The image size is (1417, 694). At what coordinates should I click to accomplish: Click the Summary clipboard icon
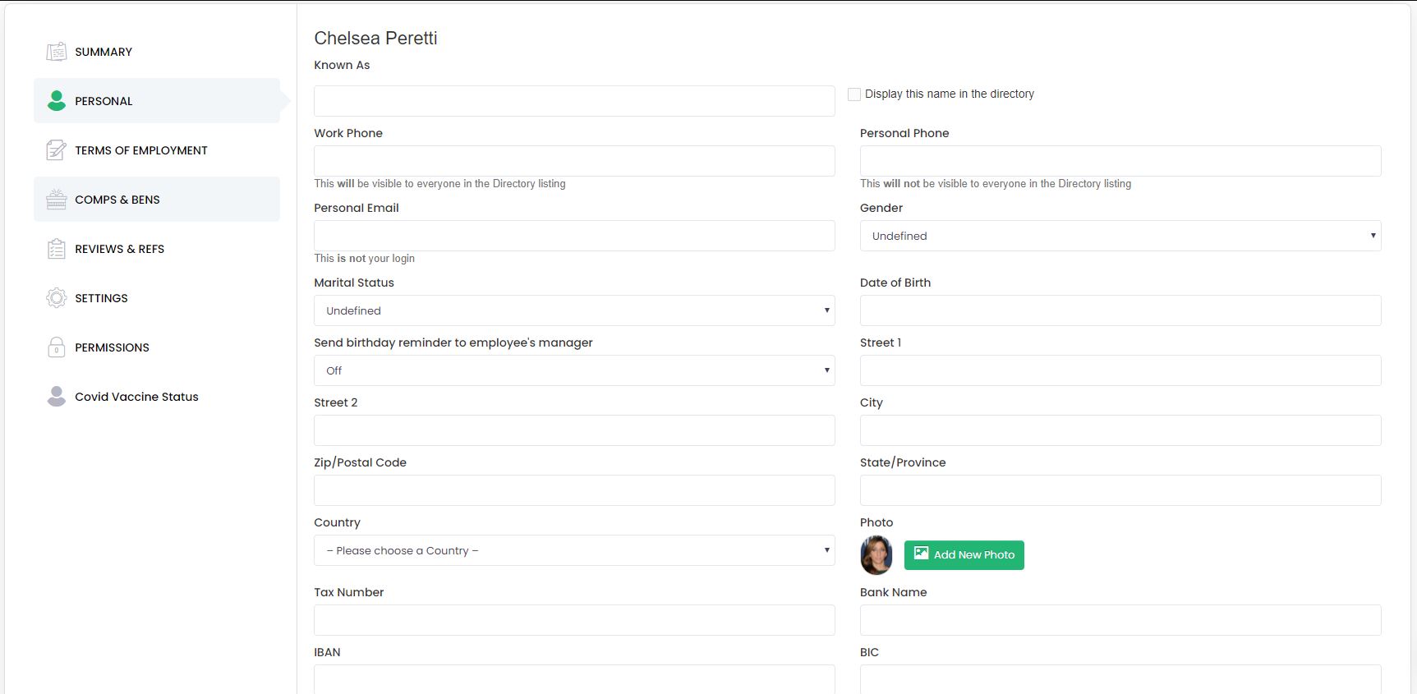click(56, 52)
